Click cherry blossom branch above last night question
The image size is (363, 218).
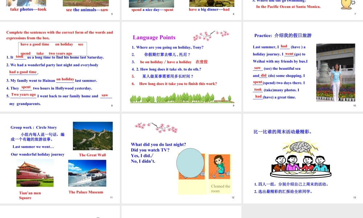(x=156, y=127)
